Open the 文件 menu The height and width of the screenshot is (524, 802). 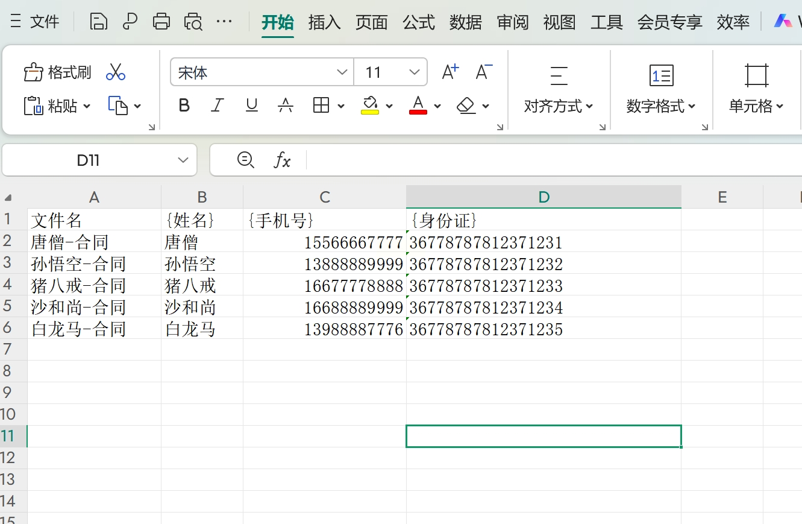[36, 22]
